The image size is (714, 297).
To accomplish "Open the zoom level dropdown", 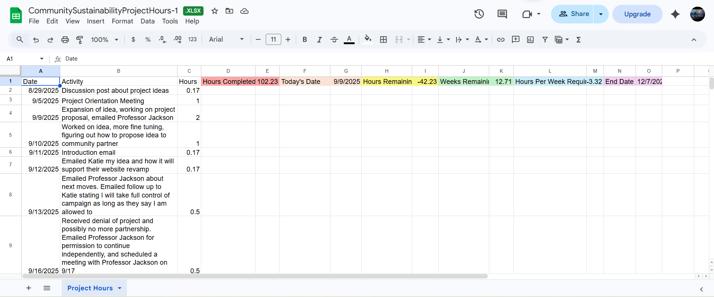I will point(105,40).
